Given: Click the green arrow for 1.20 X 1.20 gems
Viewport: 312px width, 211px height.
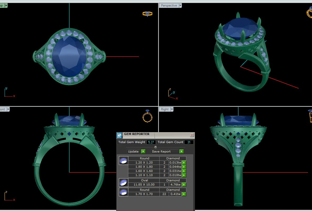Looking at the screenshot, I should pos(184,163).
